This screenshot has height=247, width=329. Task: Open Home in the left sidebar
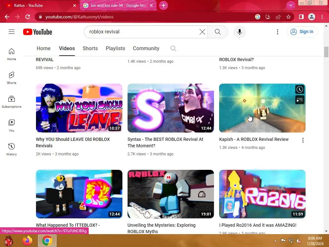click(12, 54)
